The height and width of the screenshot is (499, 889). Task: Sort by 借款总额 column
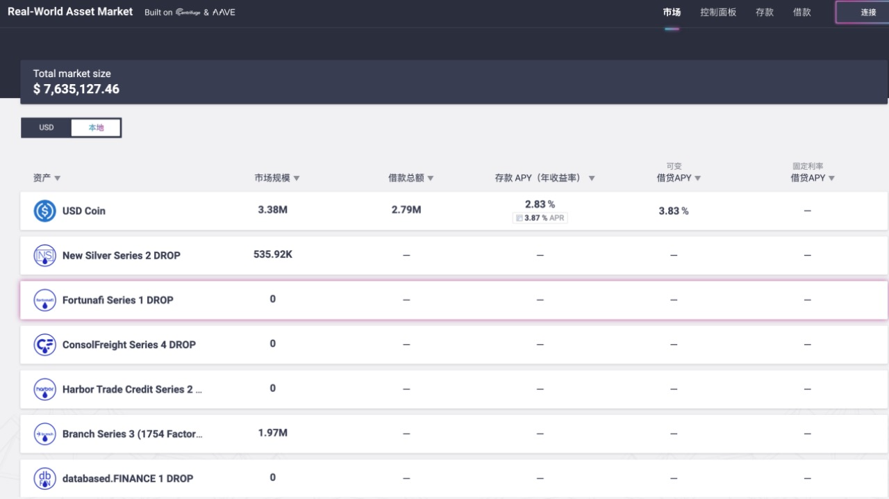tap(410, 178)
